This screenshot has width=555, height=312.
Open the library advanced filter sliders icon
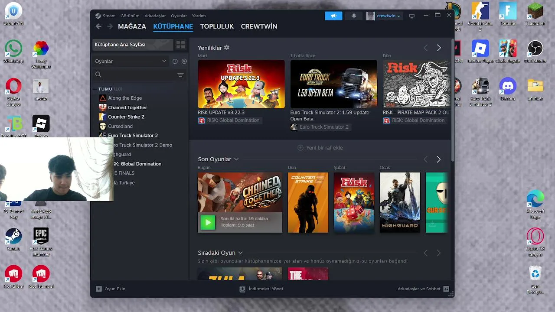(x=180, y=75)
